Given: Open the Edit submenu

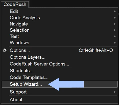Looking at the screenshot, I should 59,11.
